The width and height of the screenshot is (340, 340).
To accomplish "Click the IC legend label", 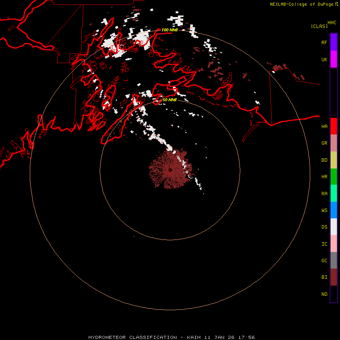I will tap(324, 244).
